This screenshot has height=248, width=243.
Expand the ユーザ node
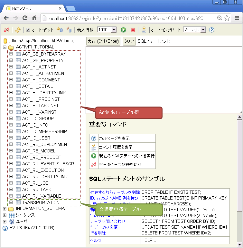(x=5, y=222)
